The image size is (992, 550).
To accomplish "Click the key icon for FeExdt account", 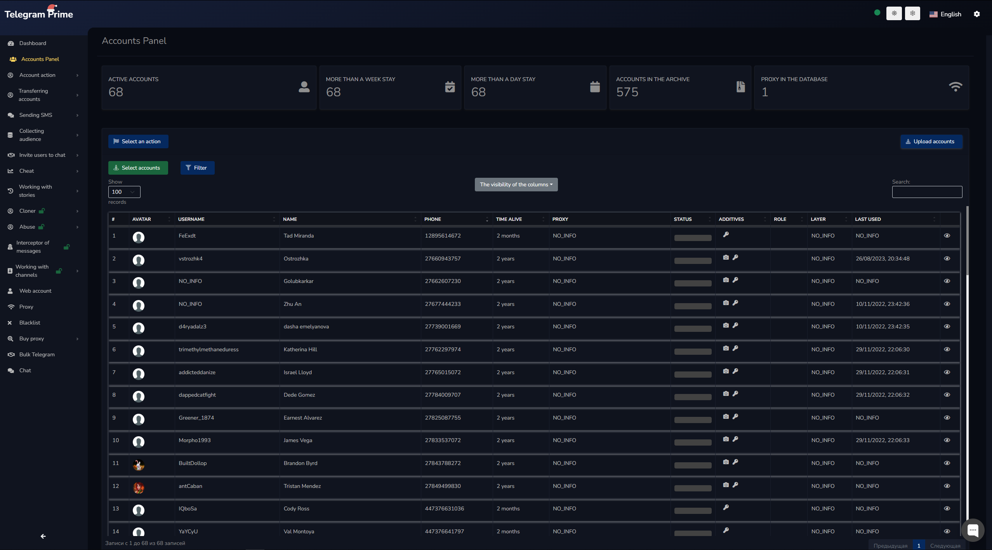I will (x=726, y=234).
